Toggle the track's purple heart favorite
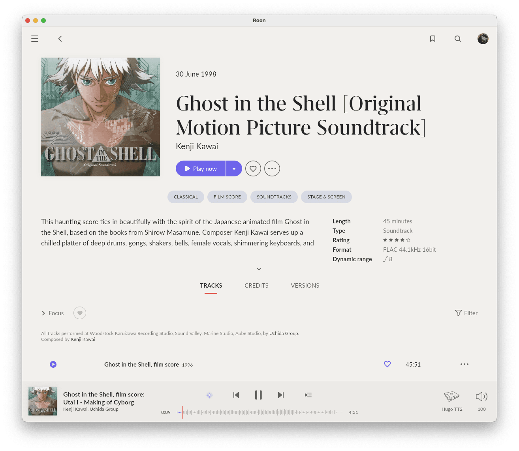 387,364
